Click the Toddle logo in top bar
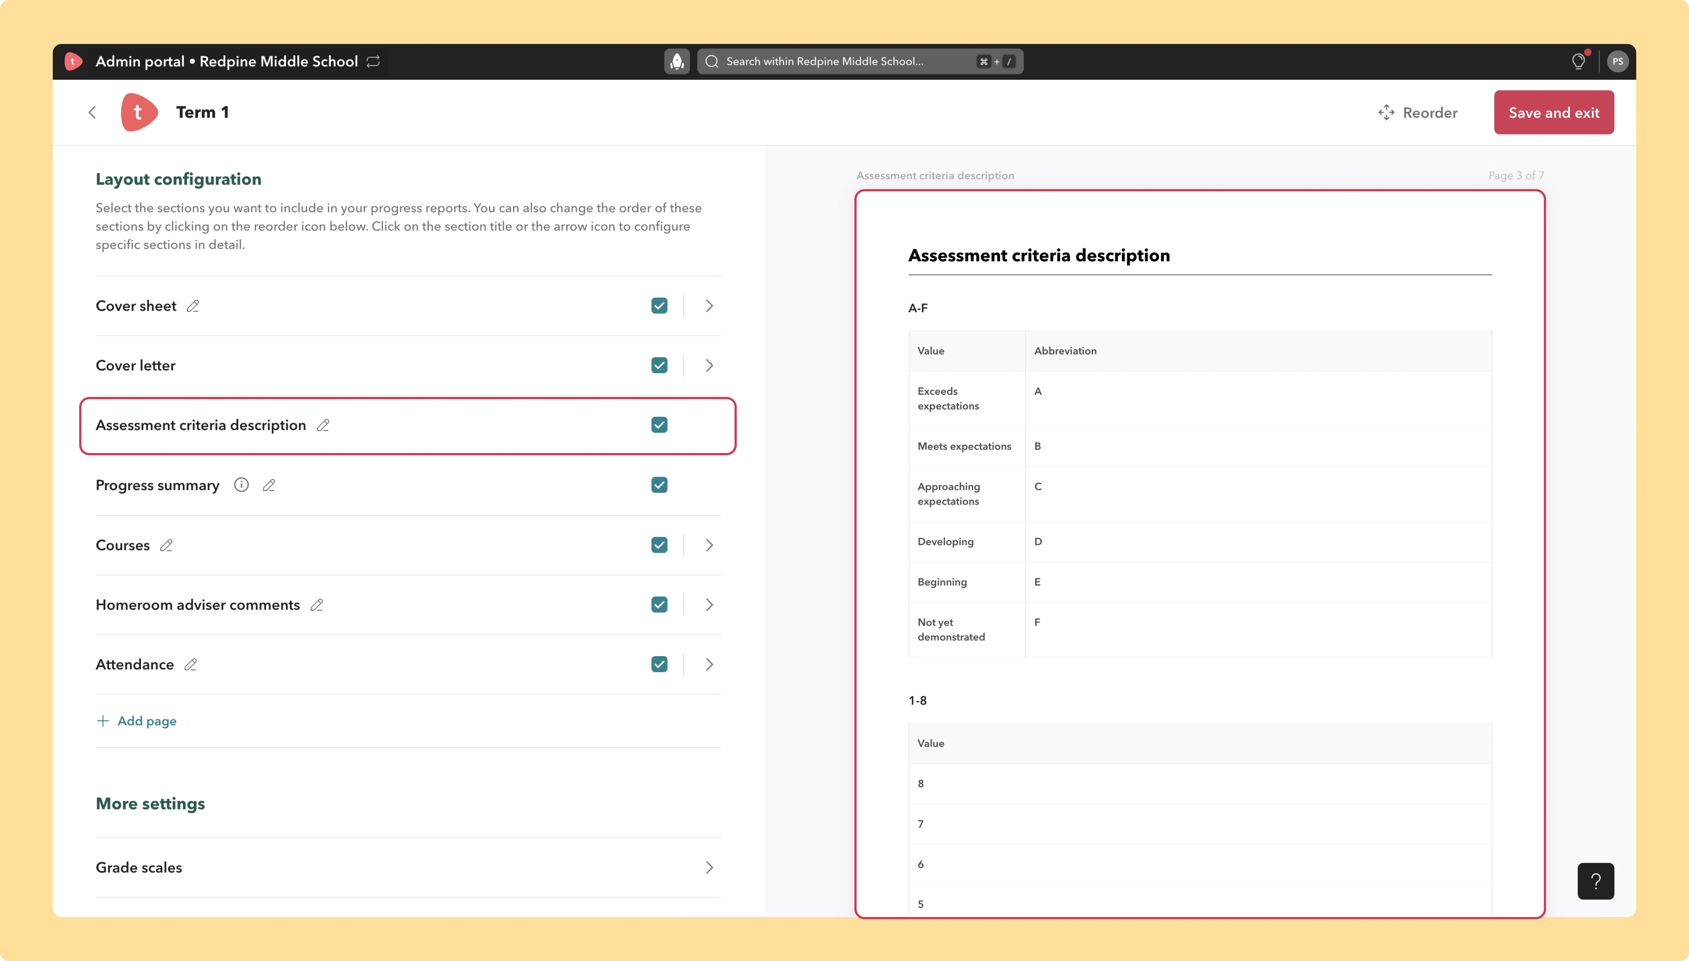This screenshot has height=961, width=1689. (x=73, y=61)
